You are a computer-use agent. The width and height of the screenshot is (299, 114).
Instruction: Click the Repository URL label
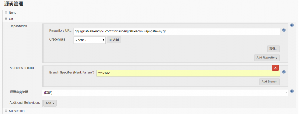coord(60,30)
